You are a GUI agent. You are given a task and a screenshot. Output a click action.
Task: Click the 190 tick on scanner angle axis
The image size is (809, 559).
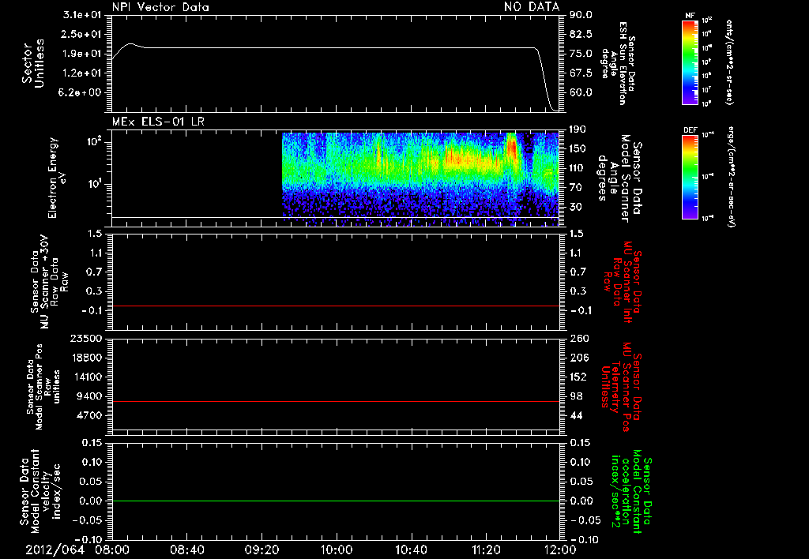click(578, 129)
